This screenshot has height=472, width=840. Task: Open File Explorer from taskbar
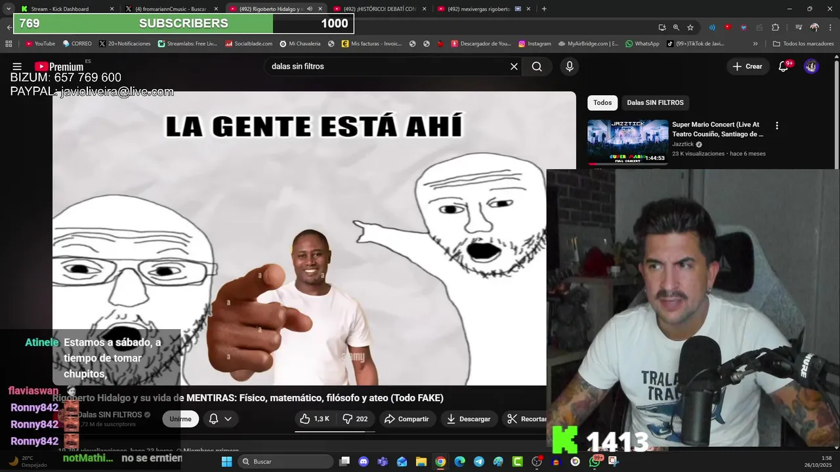point(421,462)
